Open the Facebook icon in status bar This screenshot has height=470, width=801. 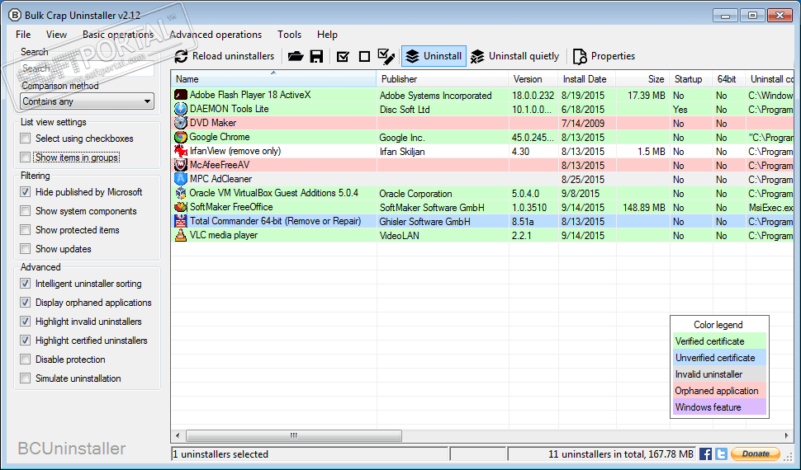[705, 454]
